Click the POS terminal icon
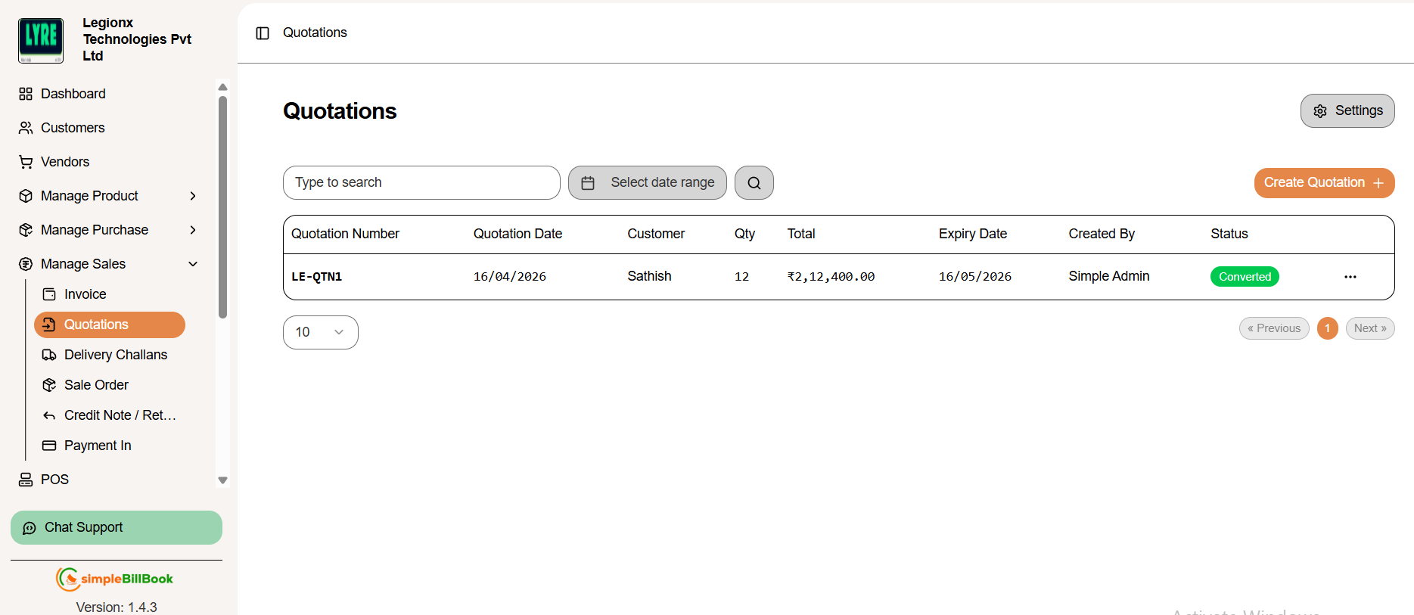1414x615 pixels. (x=26, y=480)
